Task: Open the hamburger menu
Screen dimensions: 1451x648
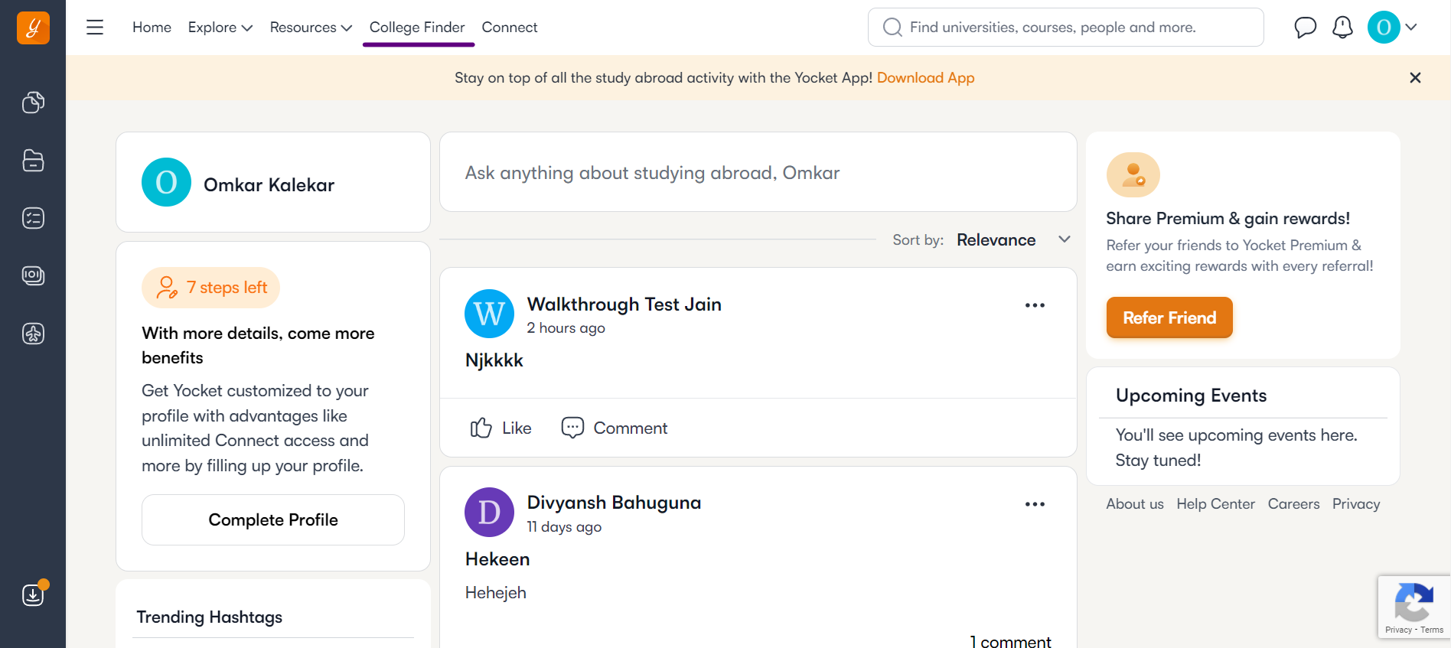Action: [95, 28]
